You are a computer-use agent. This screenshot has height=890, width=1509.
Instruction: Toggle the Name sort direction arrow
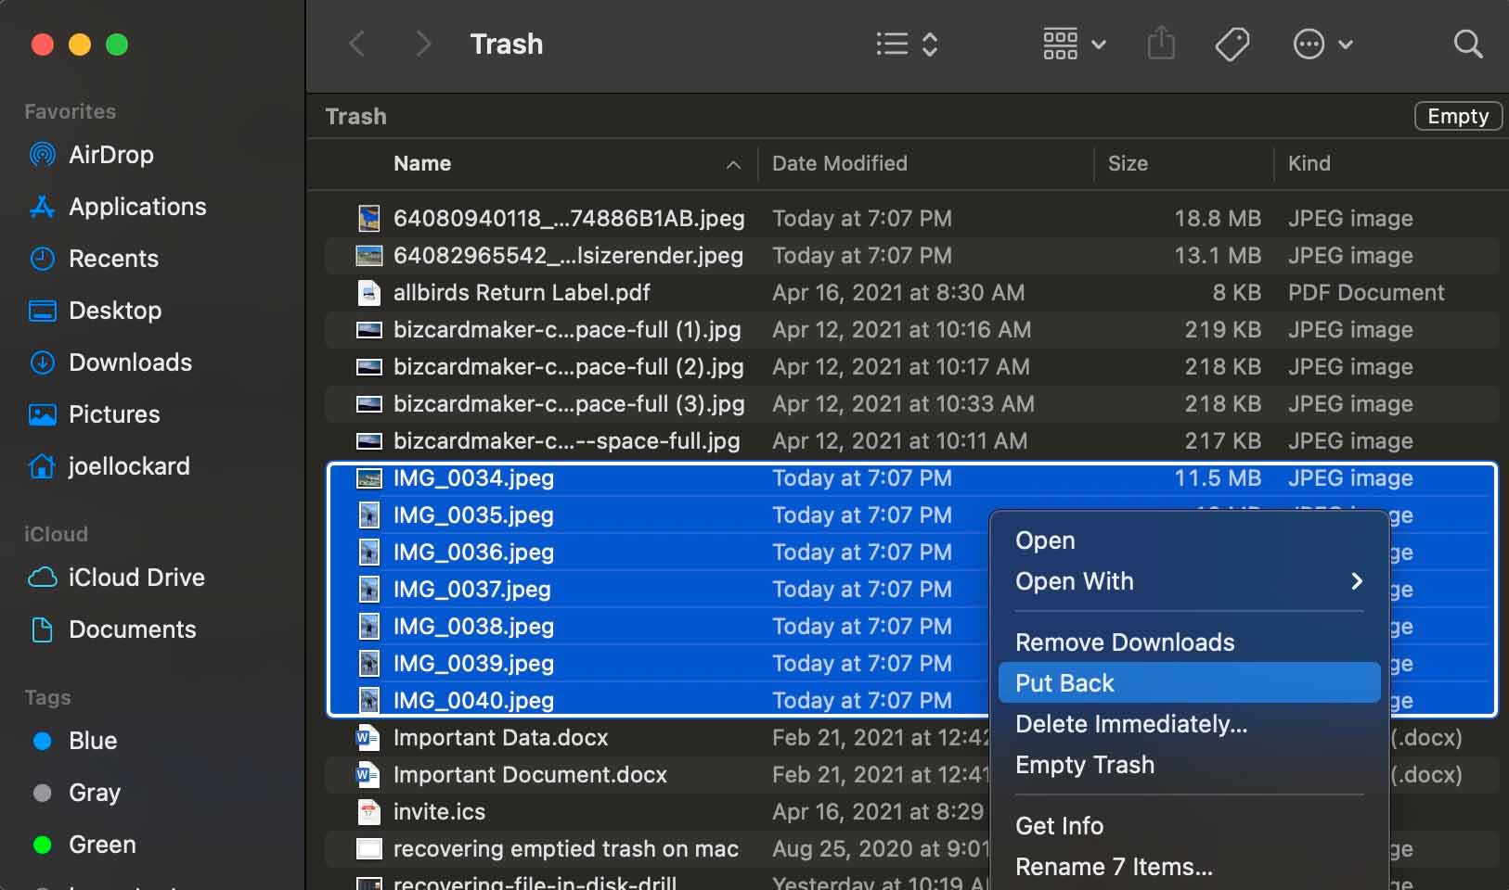click(733, 164)
